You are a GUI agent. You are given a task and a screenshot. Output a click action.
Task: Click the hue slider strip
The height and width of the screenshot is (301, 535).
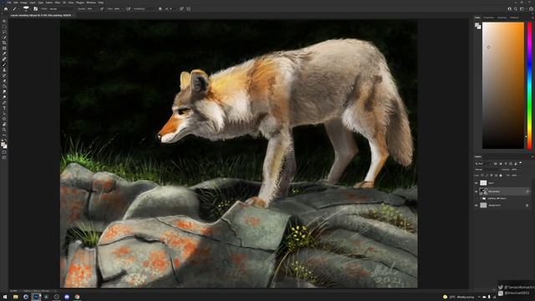(x=529, y=85)
